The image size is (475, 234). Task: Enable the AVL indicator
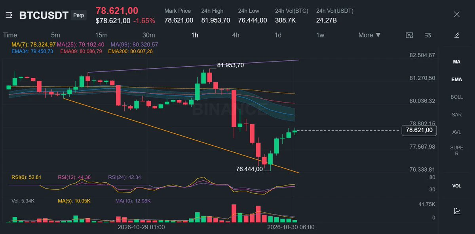coord(457,132)
